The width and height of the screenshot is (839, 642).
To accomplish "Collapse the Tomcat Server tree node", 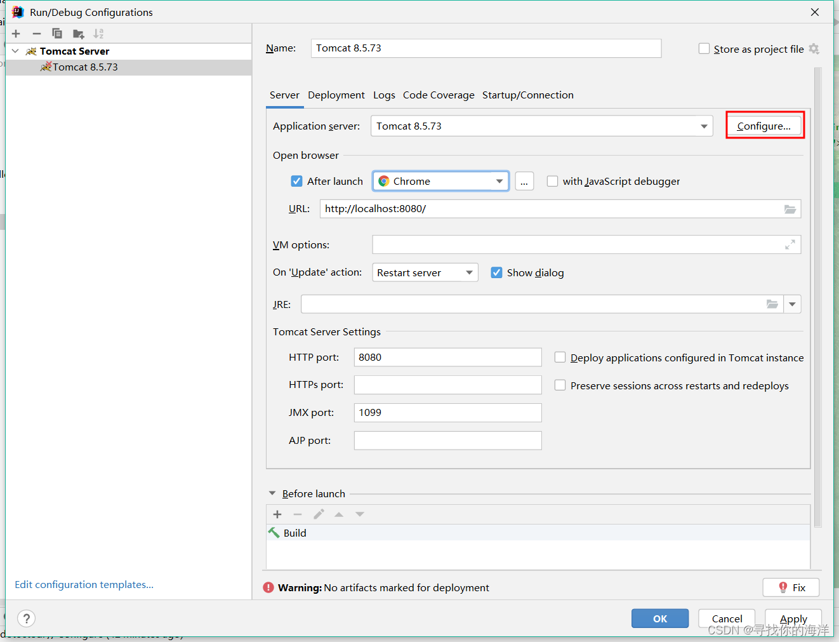I will [15, 51].
